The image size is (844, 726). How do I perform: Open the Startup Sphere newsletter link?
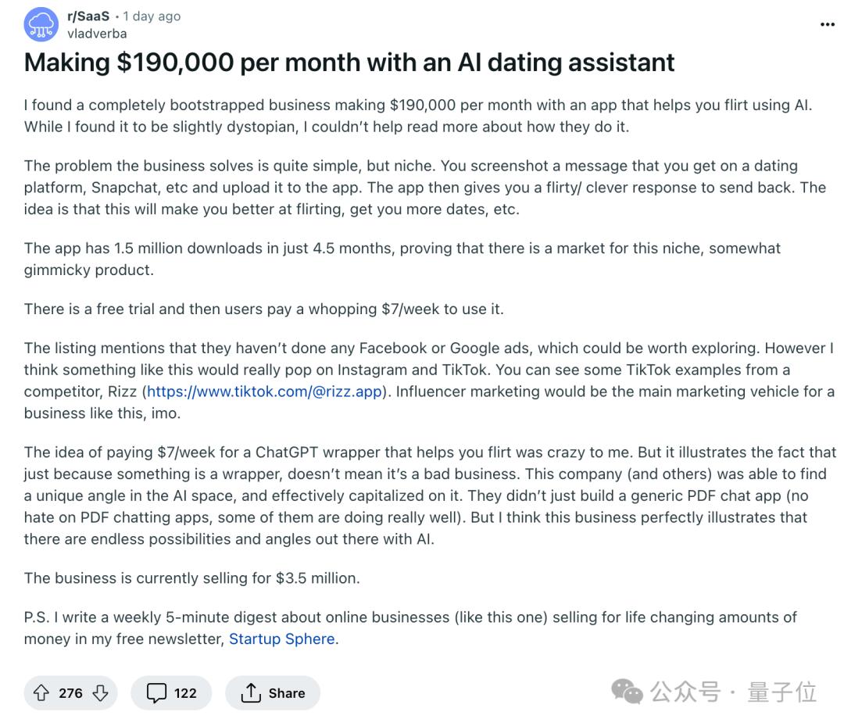pyautogui.click(x=281, y=638)
